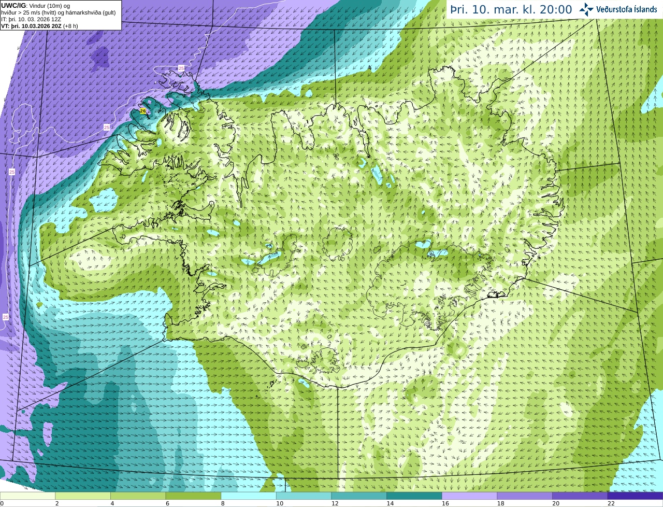Viewport: 663px width, 507px height.
Task: Pick the pale cyan 8–10 legend swatch
Action: coord(249,496)
